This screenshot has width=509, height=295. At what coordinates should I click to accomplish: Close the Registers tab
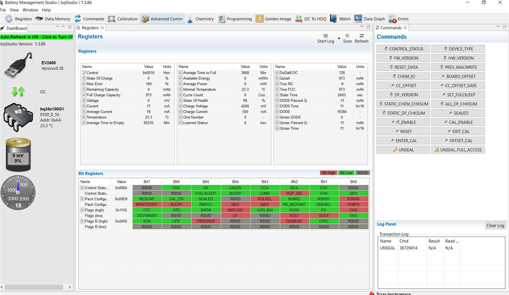[103, 28]
